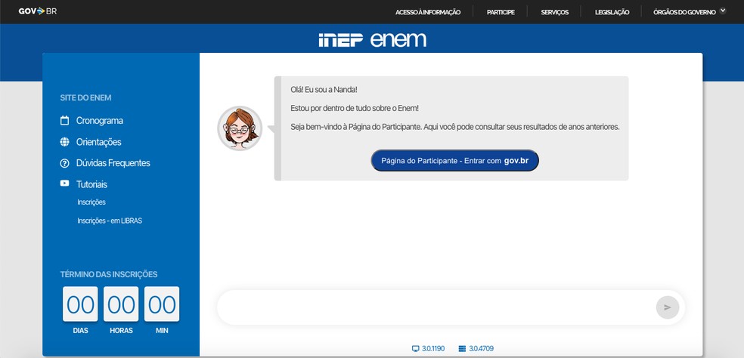Open the Inscrições - em LIBRAS tutorial
Image resolution: width=744 pixels, height=358 pixels.
tap(110, 221)
